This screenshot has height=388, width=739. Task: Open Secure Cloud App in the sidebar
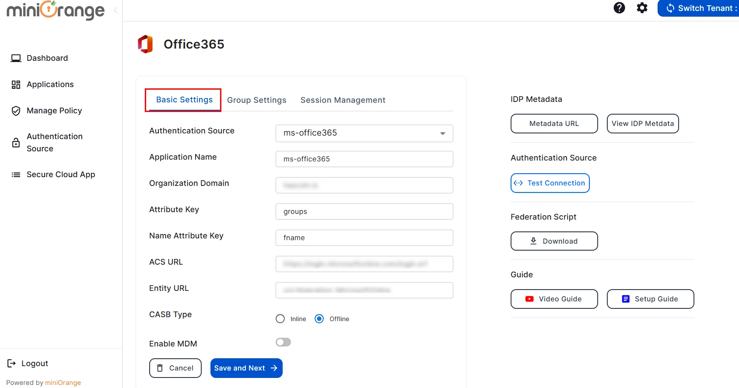click(61, 175)
